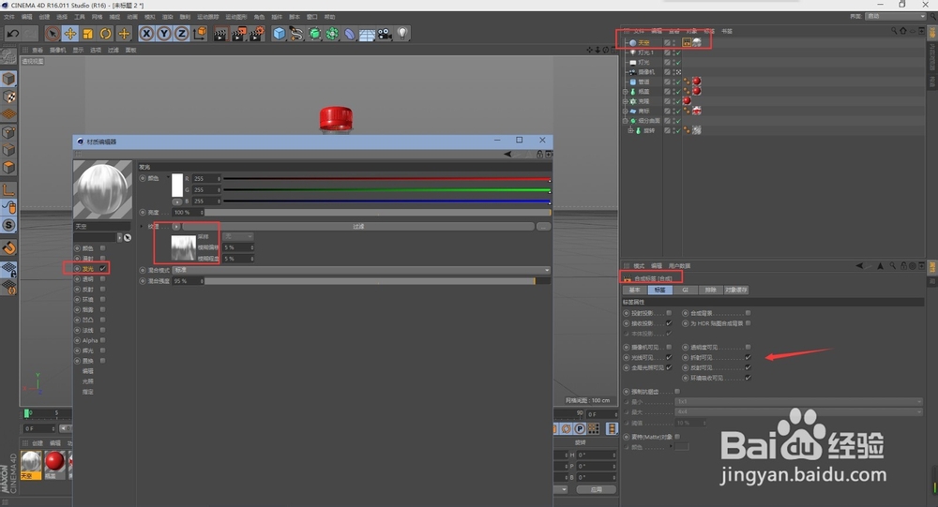Open the interface layout dropdown at top right

pos(895,16)
